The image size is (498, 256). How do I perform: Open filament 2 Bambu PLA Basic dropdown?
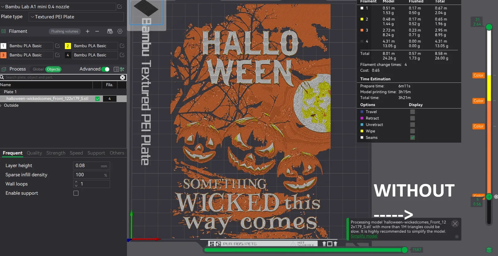click(95, 46)
